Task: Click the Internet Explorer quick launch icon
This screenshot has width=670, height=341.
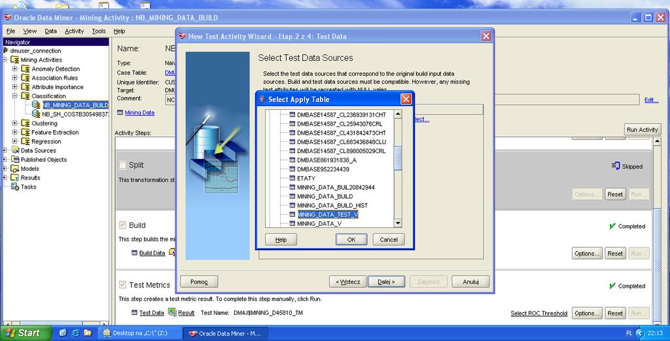Action: pos(76,333)
